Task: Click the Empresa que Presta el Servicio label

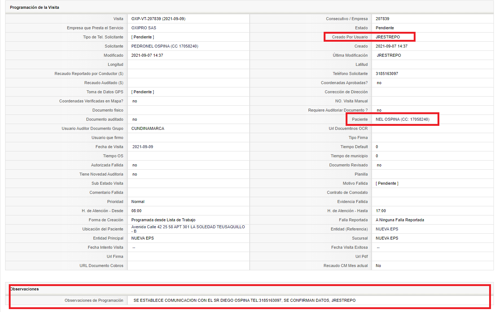Action: pyautogui.click(x=95, y=28)
